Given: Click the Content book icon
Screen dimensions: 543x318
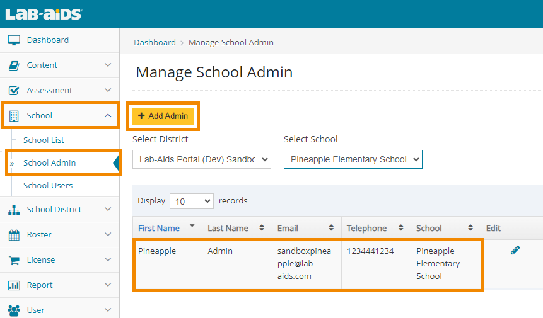Looking at the screenshot, I should (x=14, y=65).
